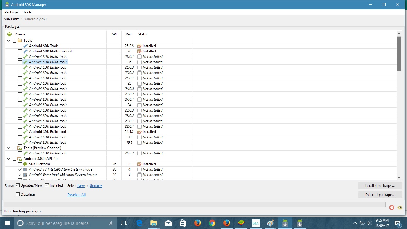
Task: Click the Android robot icon in the Name header
Action: click(10, 34)
